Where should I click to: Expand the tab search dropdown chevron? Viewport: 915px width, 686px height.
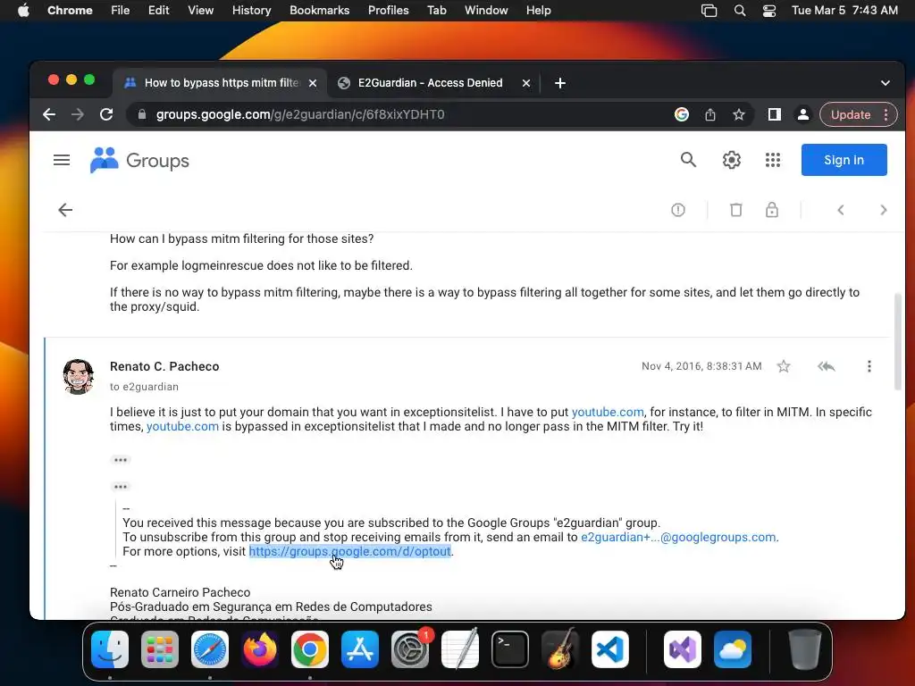pos(885,83)
